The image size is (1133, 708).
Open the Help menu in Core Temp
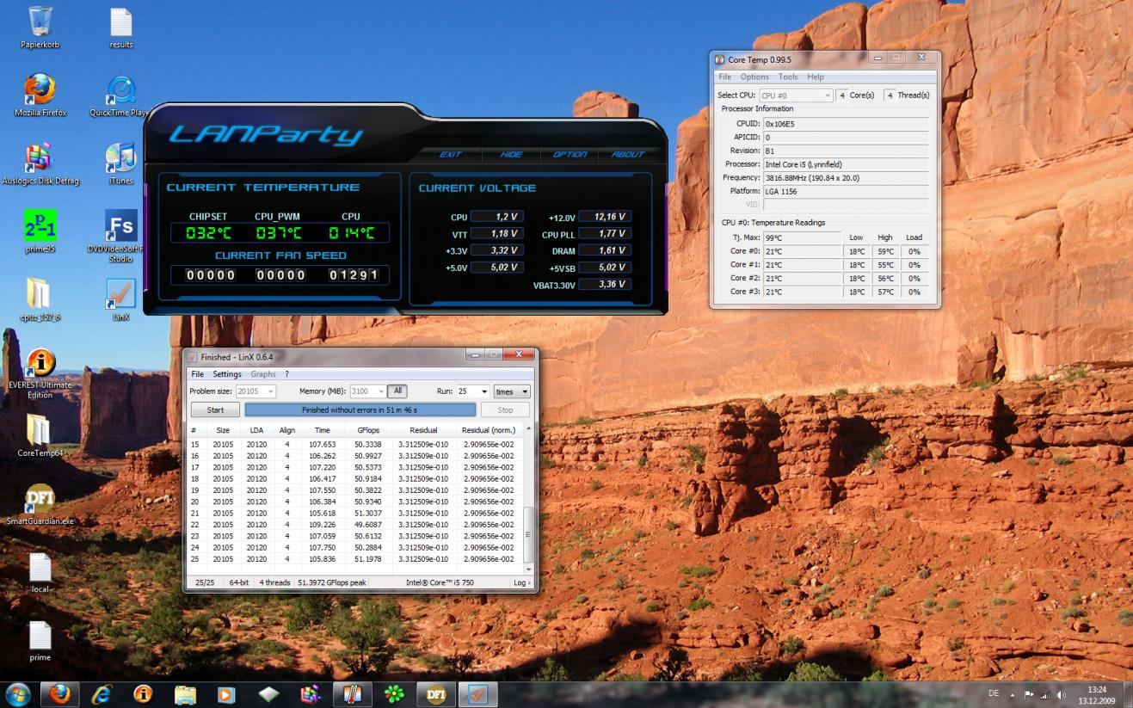(816, 77)
